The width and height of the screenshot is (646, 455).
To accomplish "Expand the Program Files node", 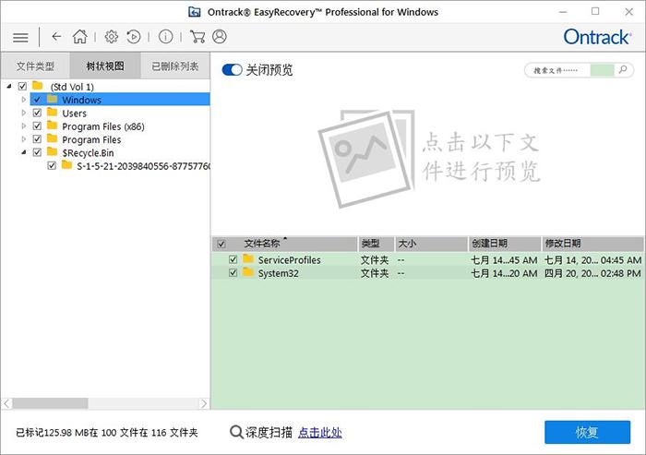I will (23, 138).
